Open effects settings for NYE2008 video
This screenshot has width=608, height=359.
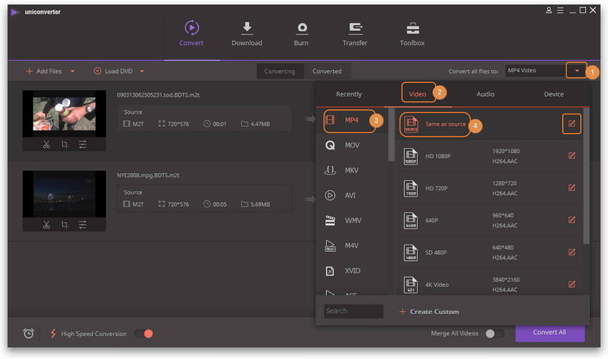point(82,225)
